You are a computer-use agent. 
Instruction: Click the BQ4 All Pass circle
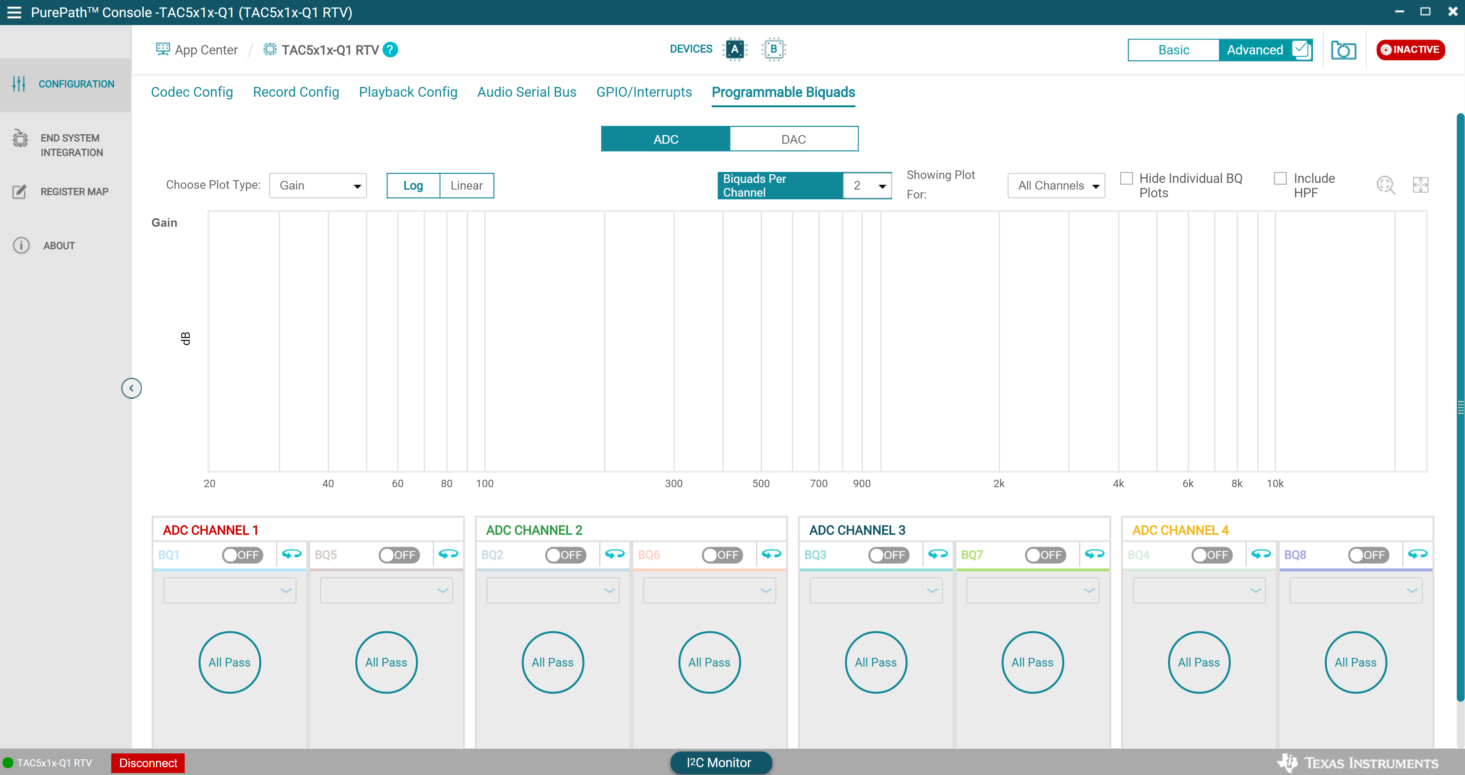pos(1199,663)
